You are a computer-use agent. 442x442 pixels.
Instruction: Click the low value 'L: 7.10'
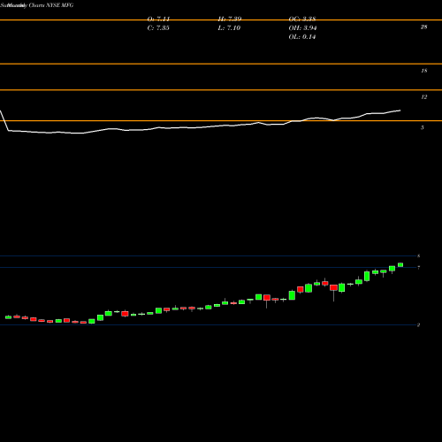[229, 28]
